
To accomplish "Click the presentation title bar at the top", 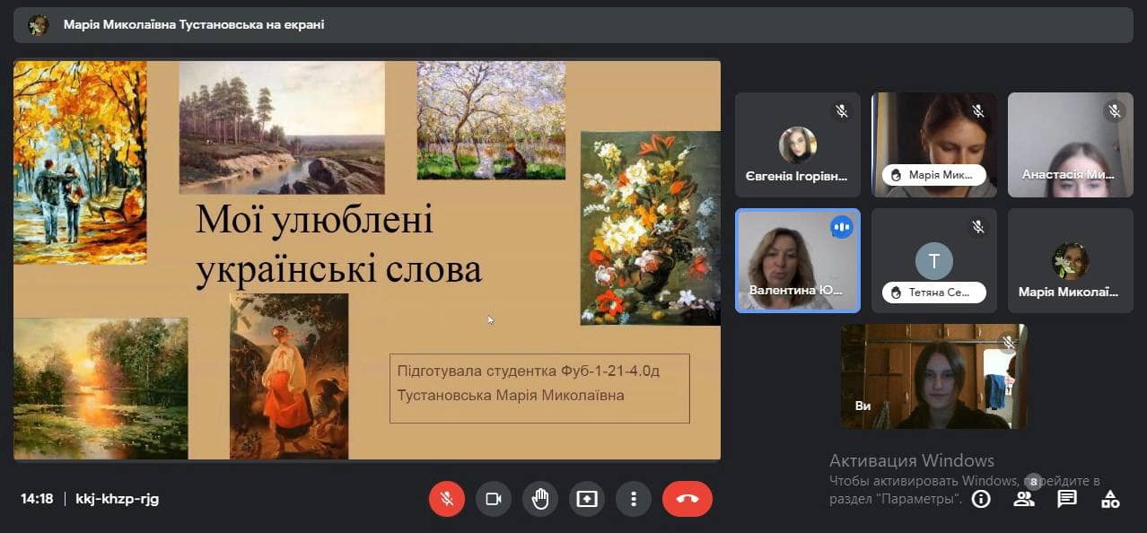I will (573, 25).
